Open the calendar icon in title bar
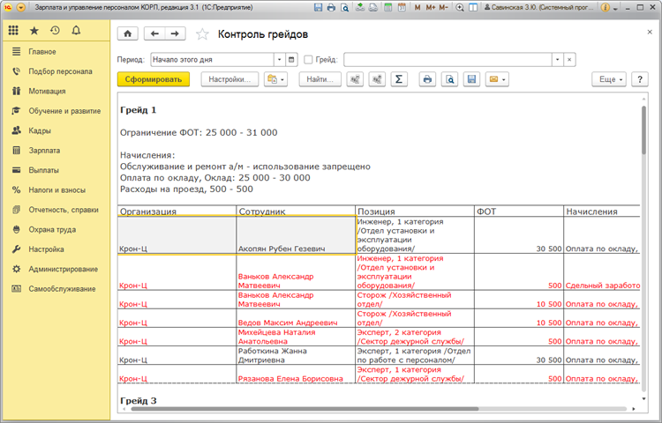662x423 pixels. (402, 7)
